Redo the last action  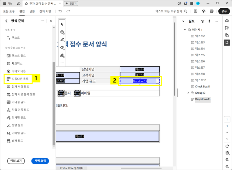(x=68, y=11)
